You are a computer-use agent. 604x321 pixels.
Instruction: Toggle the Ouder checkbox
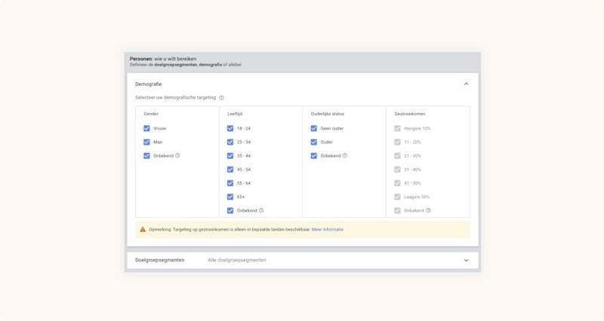tap(313, 142)
